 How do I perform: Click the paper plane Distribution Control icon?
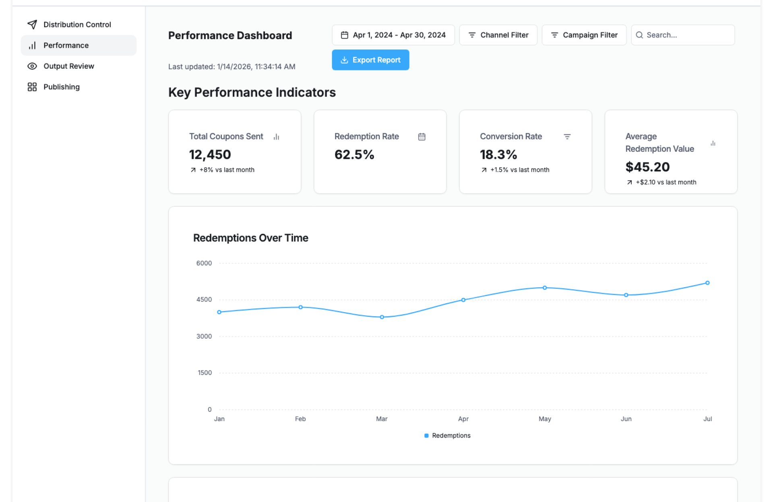coord(32,25)
